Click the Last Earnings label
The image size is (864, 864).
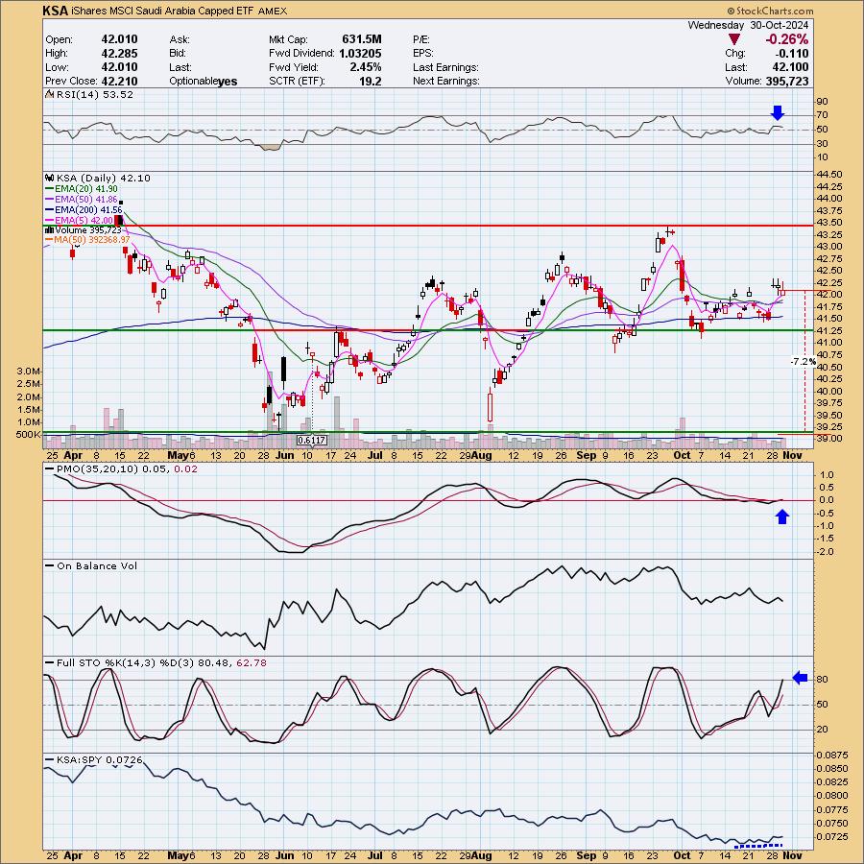(x=445, y=67)
